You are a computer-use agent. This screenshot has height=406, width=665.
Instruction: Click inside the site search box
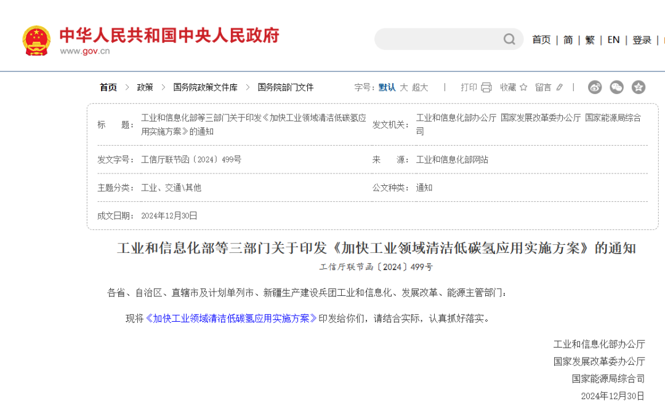(438, 39)
